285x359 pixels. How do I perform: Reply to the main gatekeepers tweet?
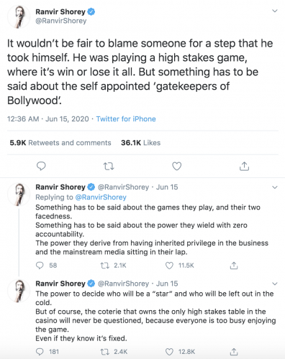tap(41, 166)
